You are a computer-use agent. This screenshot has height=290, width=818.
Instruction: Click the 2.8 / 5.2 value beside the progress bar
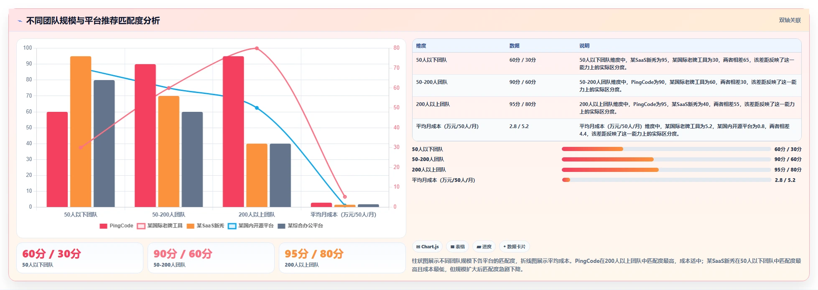(x=785, y=180)
